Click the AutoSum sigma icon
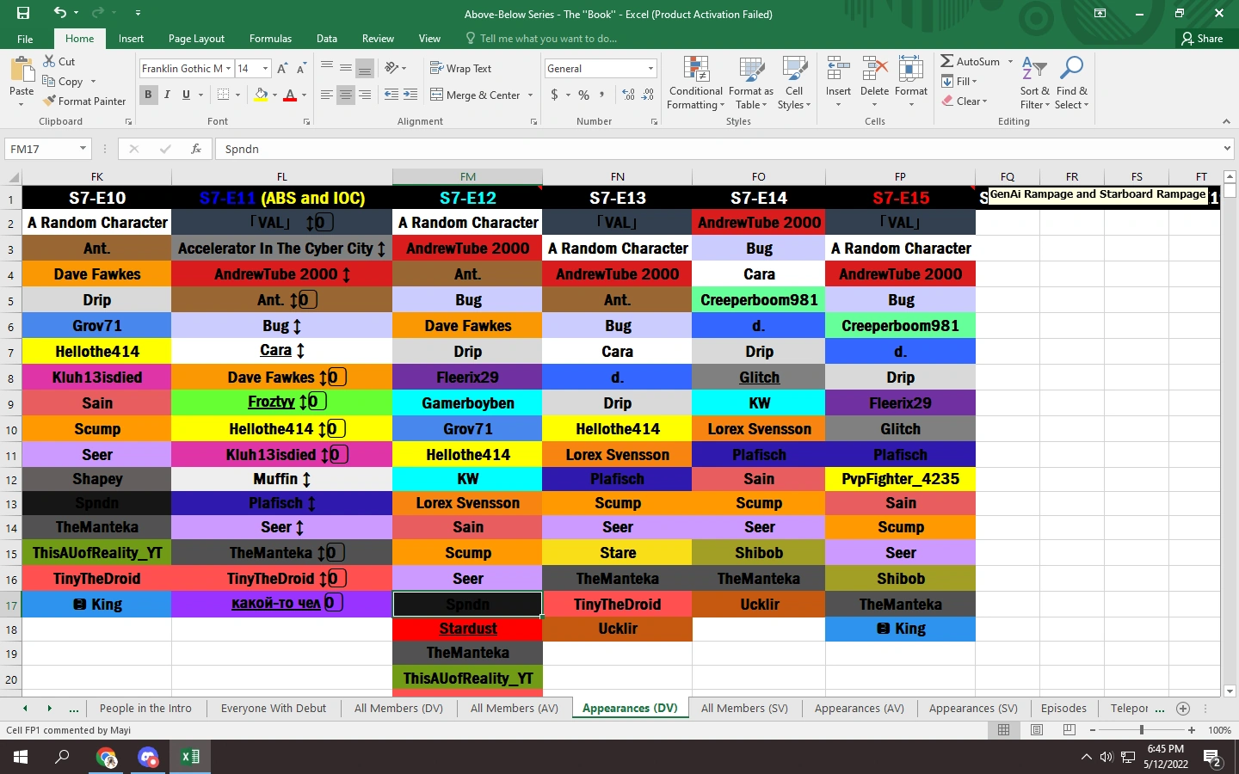Screen dimensions: 1239x774 [946, 62]
